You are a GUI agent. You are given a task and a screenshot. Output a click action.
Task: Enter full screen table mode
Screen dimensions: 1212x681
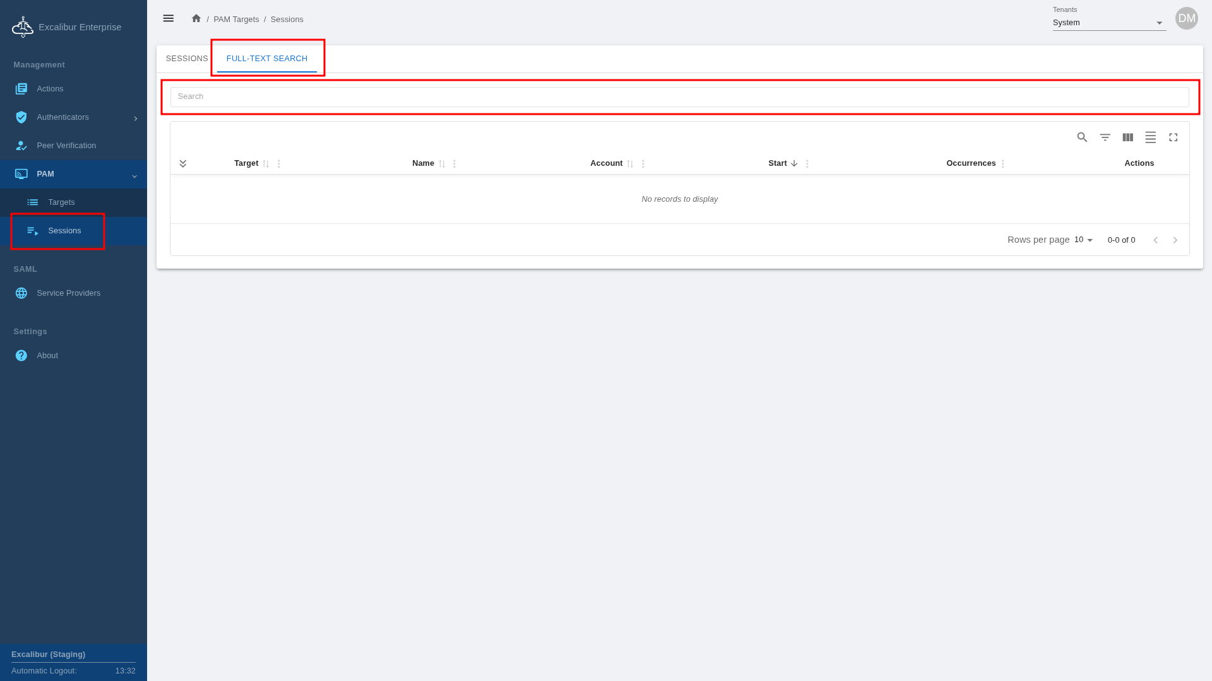(1173, 137)
